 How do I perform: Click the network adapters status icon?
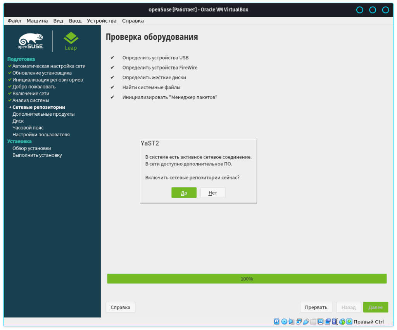299,321
